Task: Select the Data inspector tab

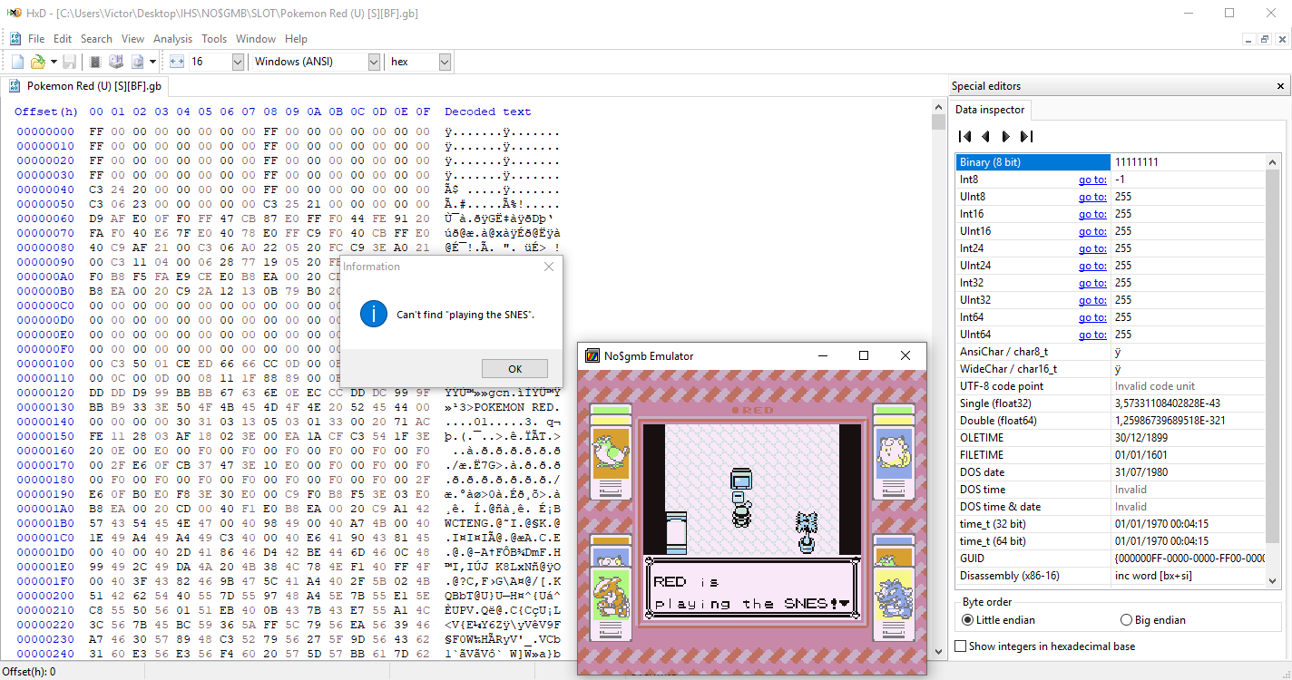Action: tap(990, 110)
